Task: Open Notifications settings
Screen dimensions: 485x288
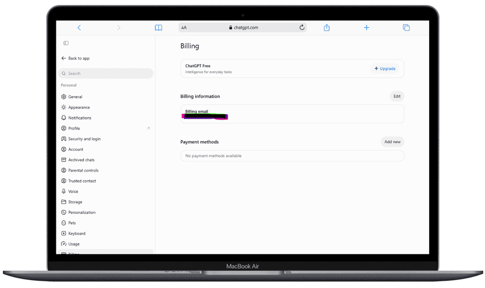Action: [x=106, y=118]
